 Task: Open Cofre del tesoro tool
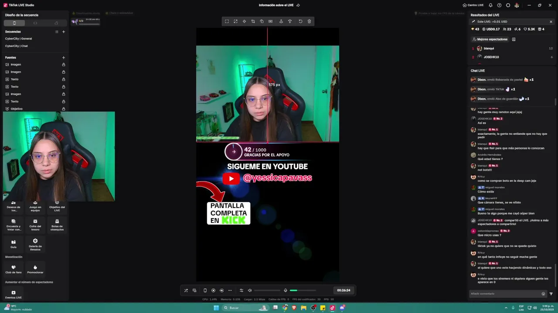coord(35,225)
